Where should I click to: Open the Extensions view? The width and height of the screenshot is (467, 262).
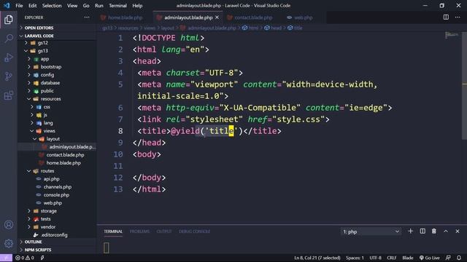[x=9, y=95]
